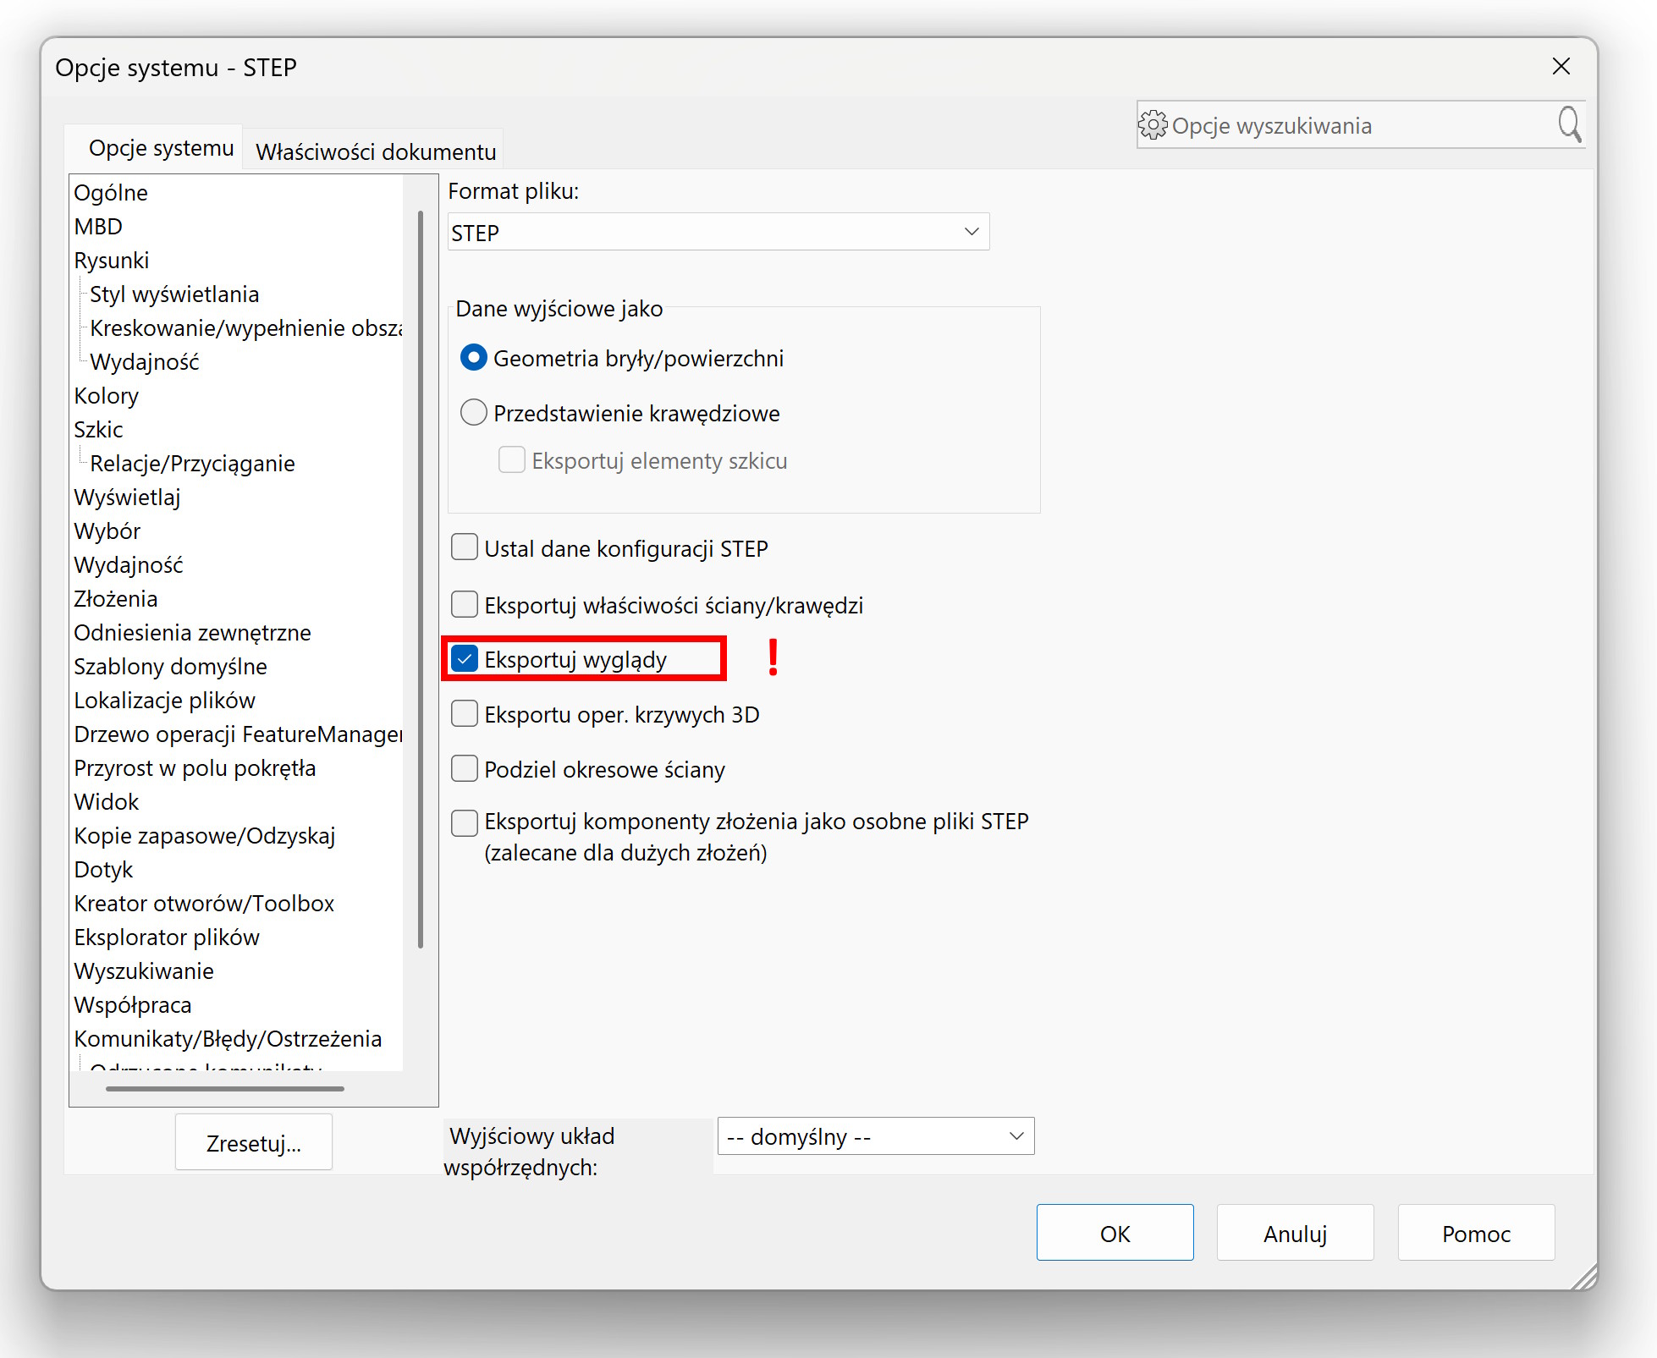The image size is (1657, 1358).
Task: Click the horizontal scrollbar under the options tree
Action: click(224, 1088)
